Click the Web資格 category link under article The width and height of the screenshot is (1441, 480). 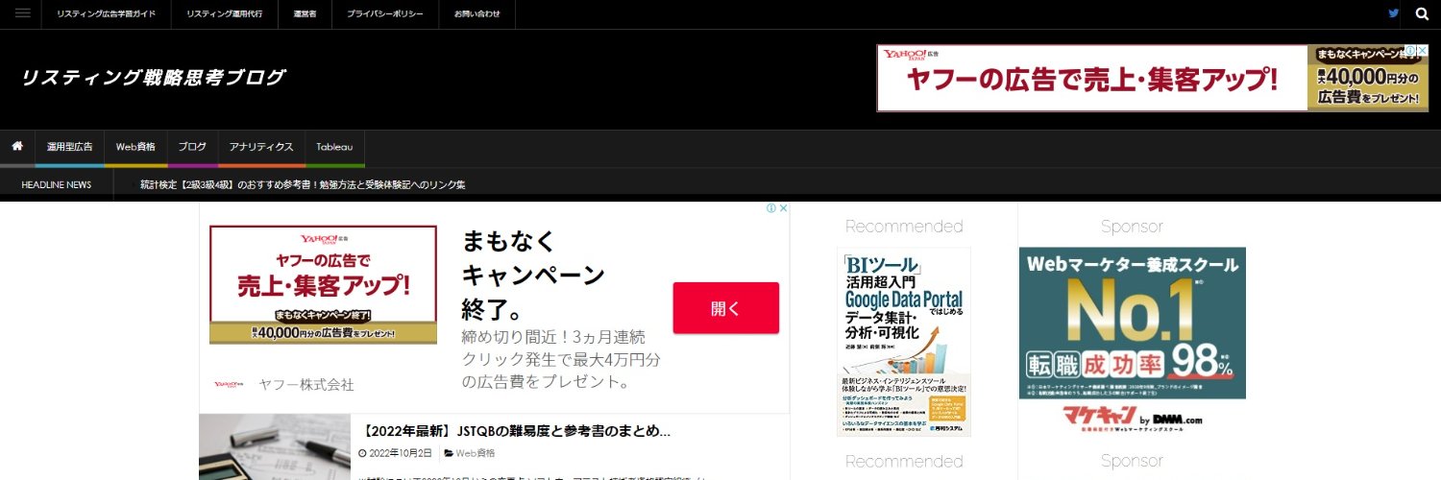[x=476, y=453]
